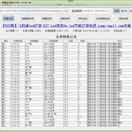Select the payment time cell 13:54:47
The height and width of the screenshot is (132, 132).
click(18, 102)
